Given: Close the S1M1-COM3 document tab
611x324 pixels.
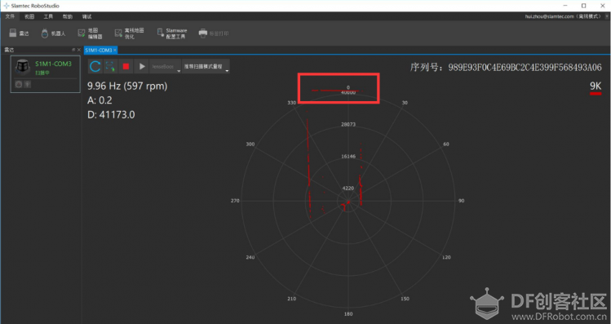Looking at the screenshot, I should click(115, 51).
